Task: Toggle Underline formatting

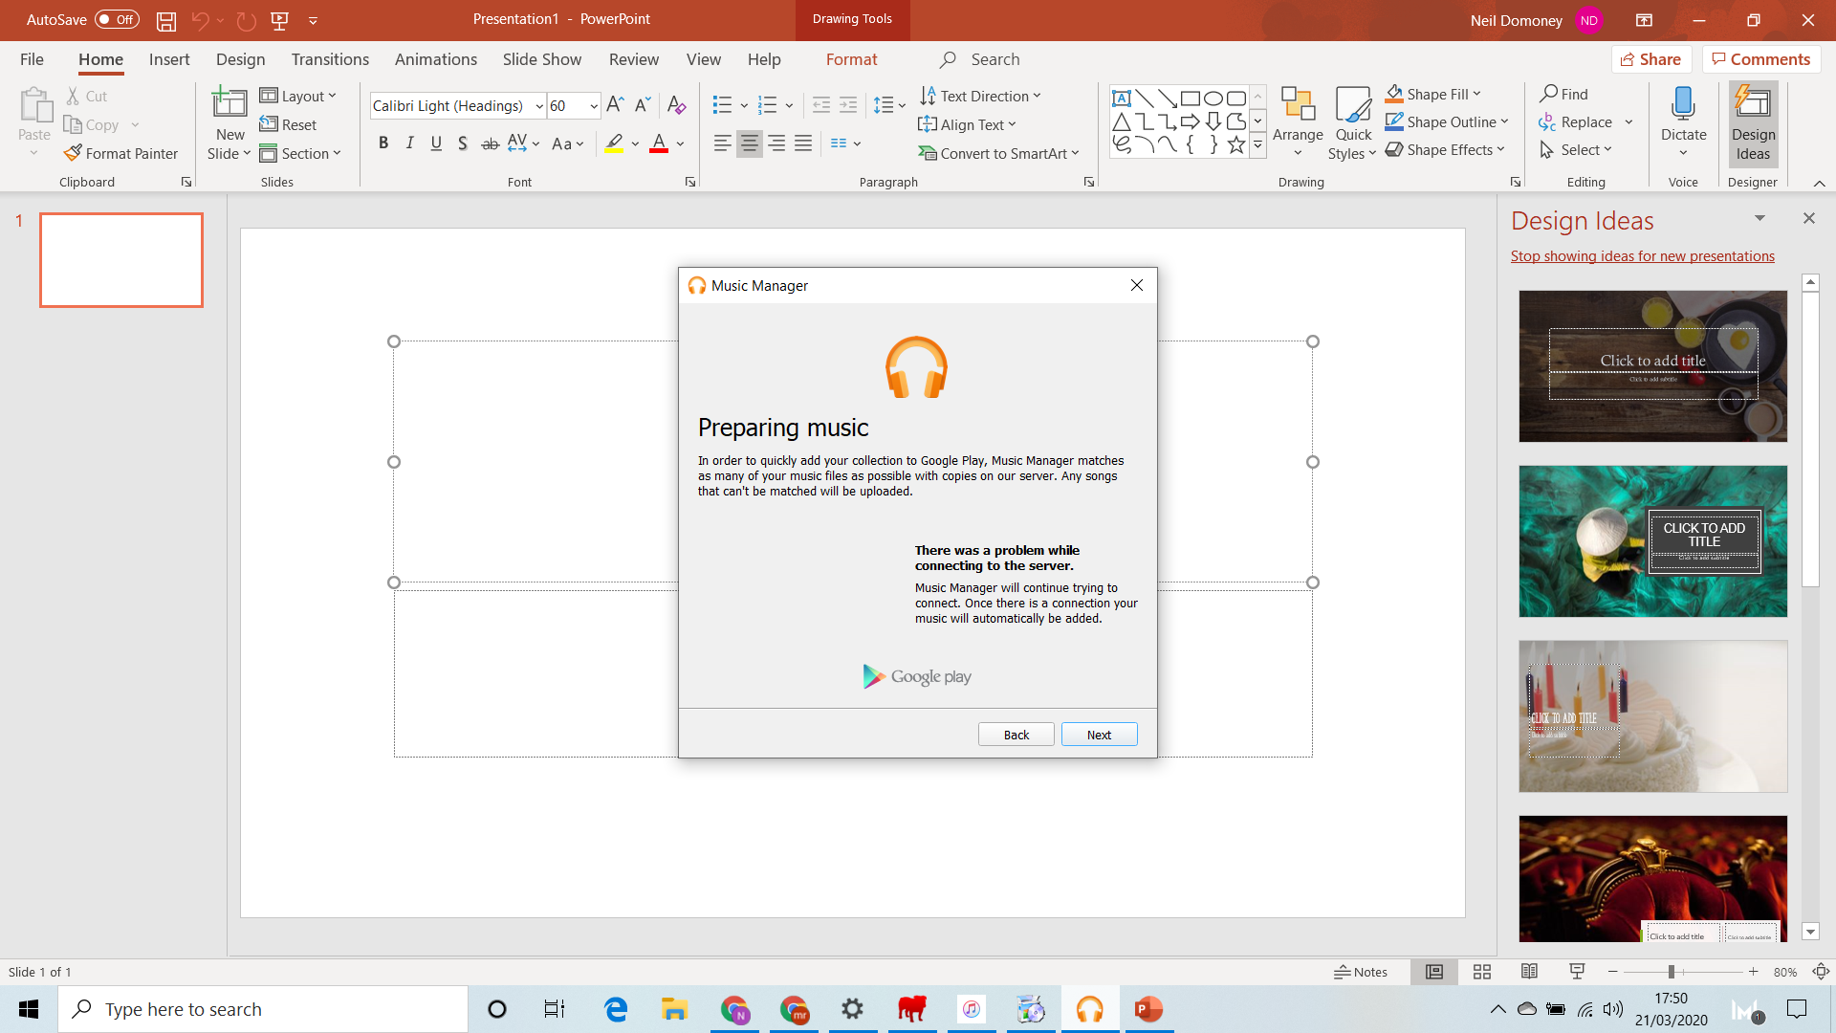Action: [x=436, y=143]
